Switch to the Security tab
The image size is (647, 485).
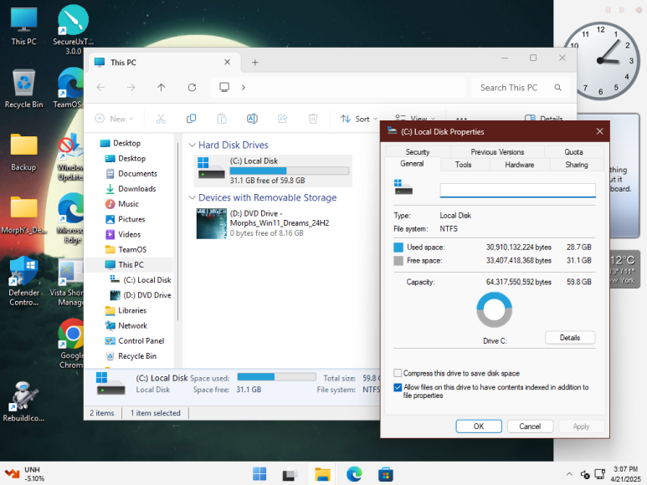point(417,152)
